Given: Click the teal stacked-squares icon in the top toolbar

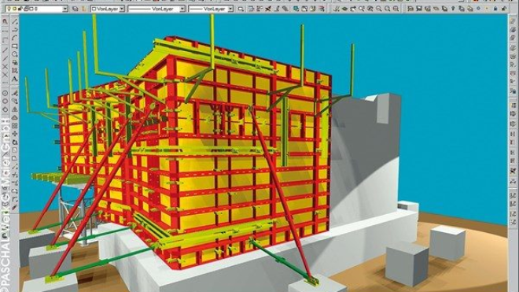Looking at the screenshot, I should pos(296,9).
